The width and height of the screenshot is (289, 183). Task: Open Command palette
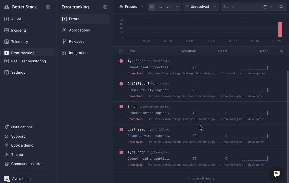click(26, 164)
